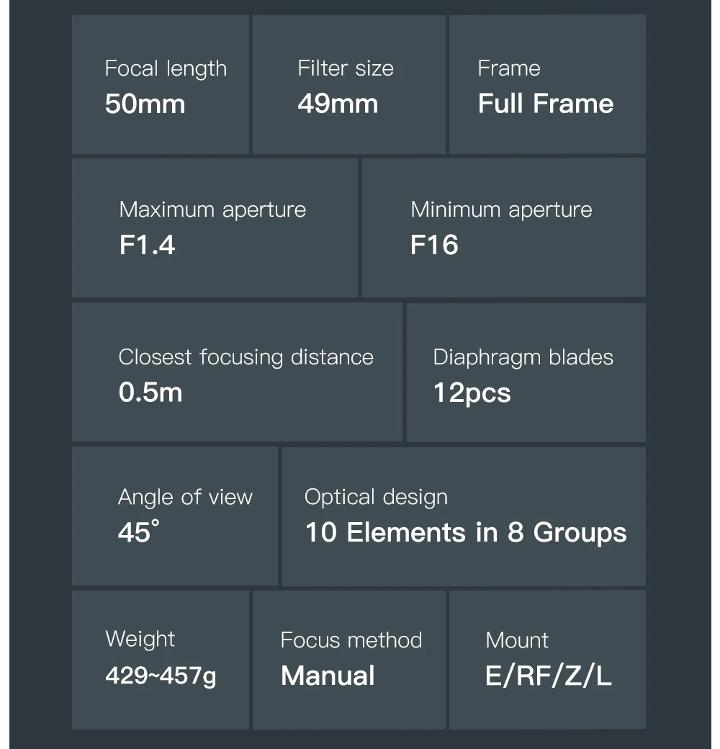Select the F16 aperture value
720x749 pixels.
[x=434, y=245]
